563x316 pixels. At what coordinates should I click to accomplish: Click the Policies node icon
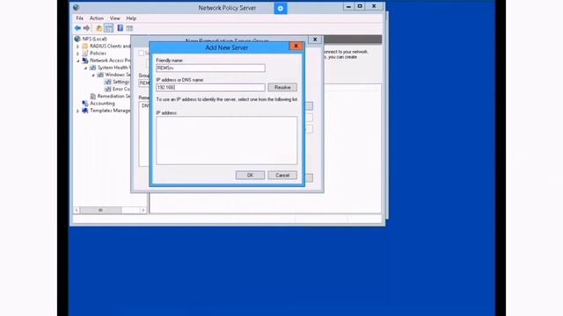pos(85,53)
